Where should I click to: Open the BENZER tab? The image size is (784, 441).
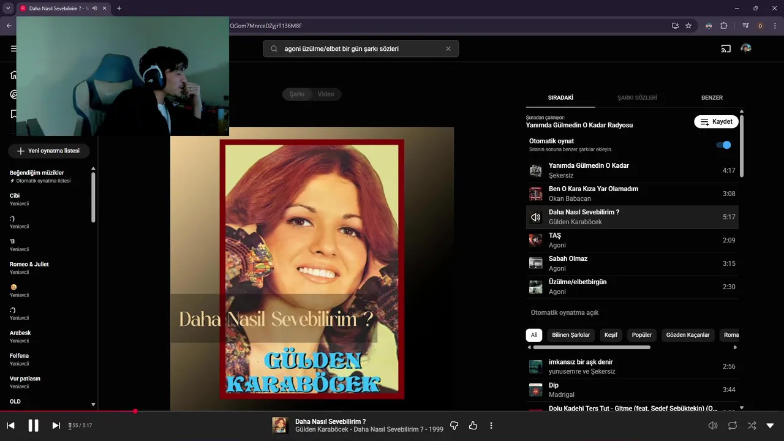click(712, 97)
